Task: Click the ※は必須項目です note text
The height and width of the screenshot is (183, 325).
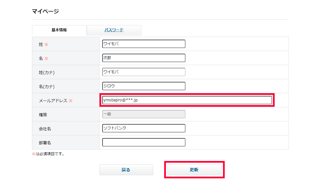Action: click(48, 154)
